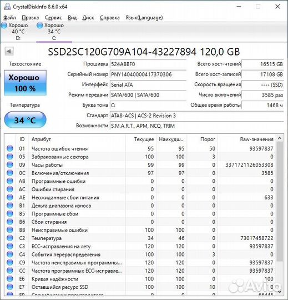
Task: Click the status circle for attribute C3
Action: tap(10, 246)
